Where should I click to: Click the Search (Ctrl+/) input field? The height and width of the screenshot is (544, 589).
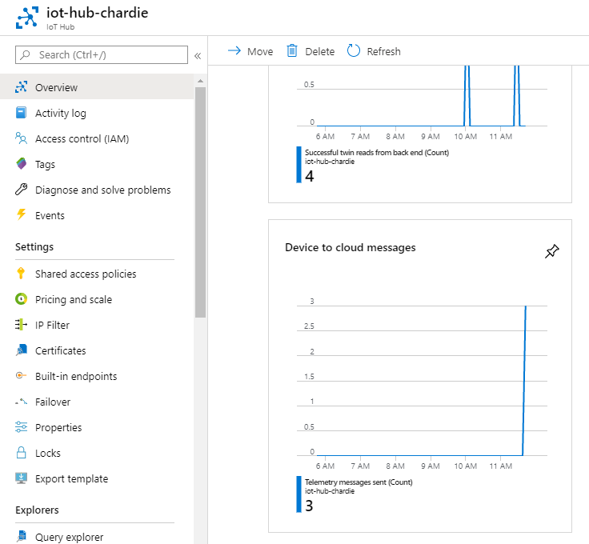click(102, 55)
